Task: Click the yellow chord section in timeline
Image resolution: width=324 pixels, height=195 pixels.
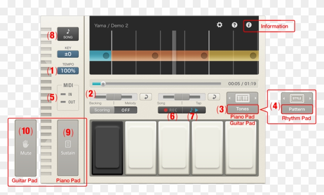Action: tap(234, 56)
